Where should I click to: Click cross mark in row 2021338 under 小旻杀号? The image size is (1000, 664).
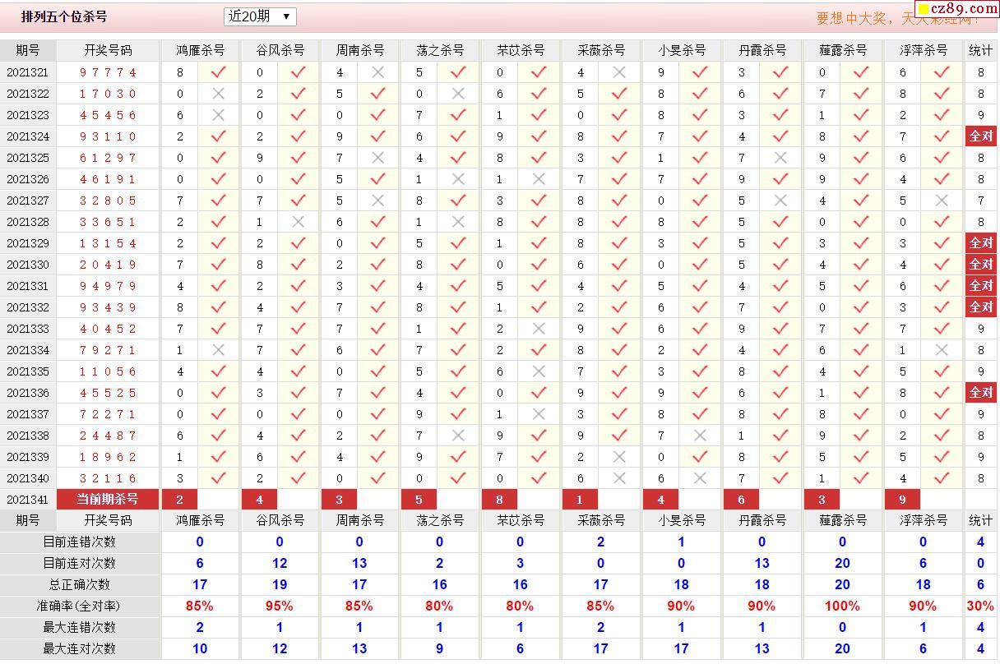pos(700,436)
